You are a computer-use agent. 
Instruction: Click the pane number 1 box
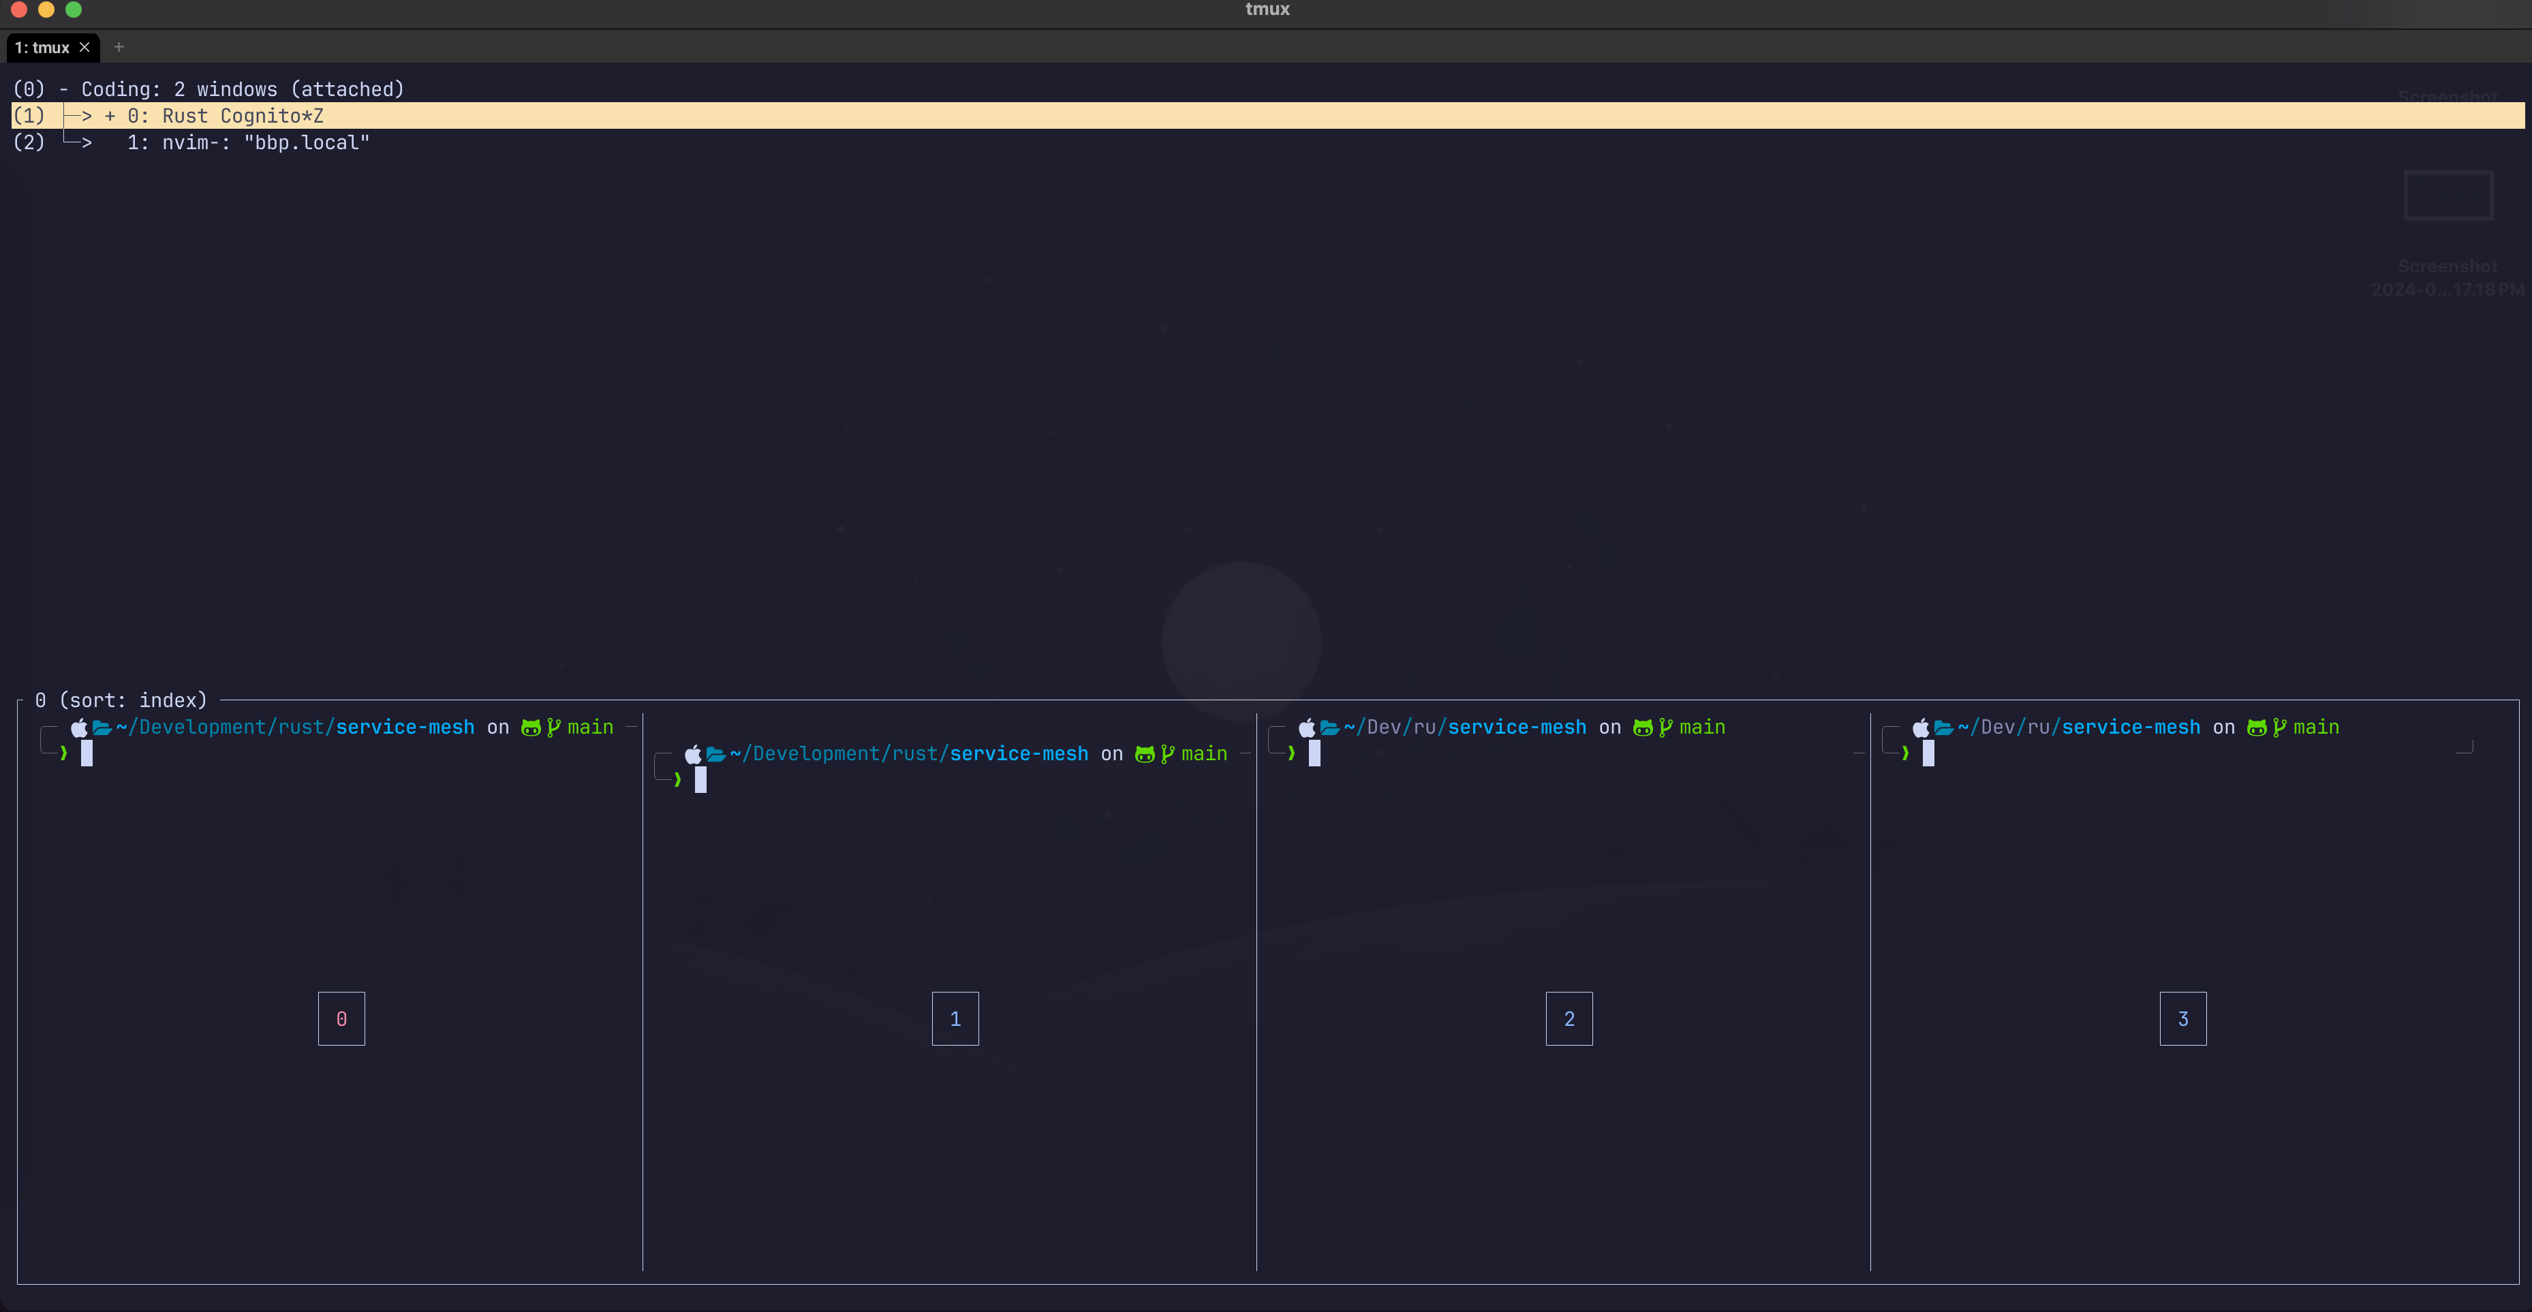click(x=955, y=1018)
